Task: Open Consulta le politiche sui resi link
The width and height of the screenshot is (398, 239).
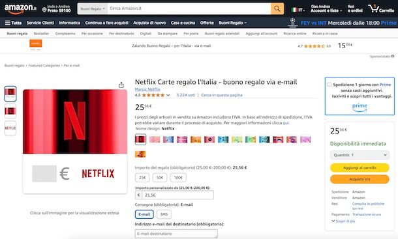Action: pos(368,206)
